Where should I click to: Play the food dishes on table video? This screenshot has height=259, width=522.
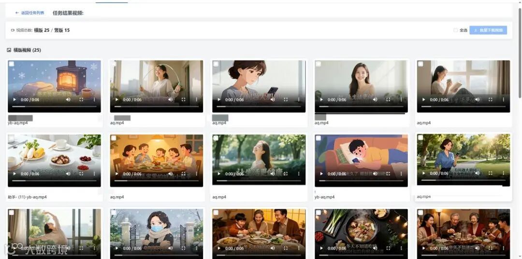point(14,174)
